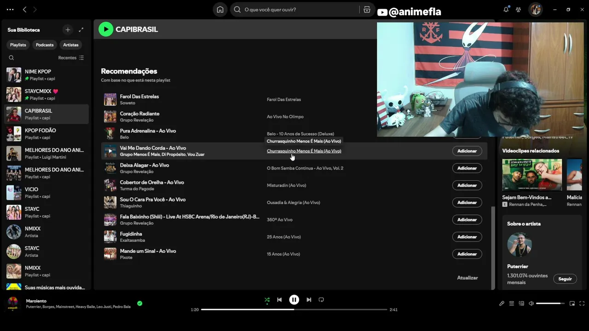589x331 pixels.
Task: Toggle saved checkmark for Maroiento
Action: pyautogui.click(x=139, y=303)
